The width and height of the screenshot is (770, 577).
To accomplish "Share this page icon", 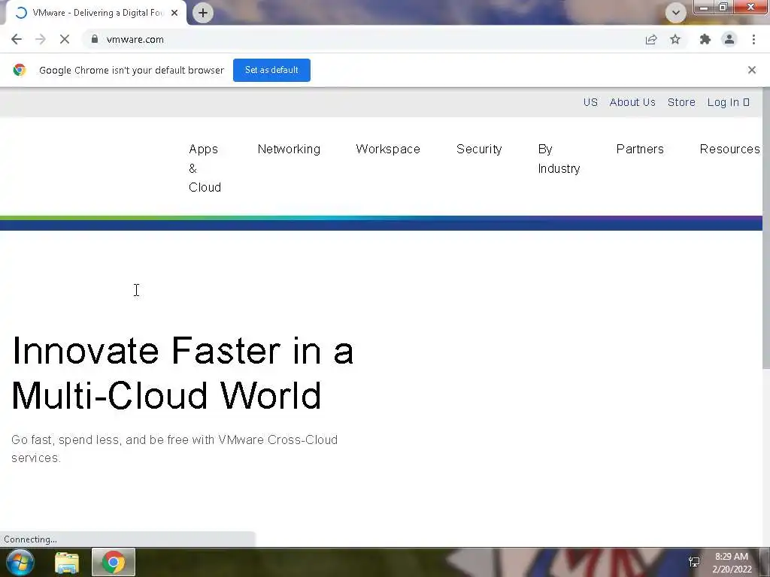I will 651,39.
